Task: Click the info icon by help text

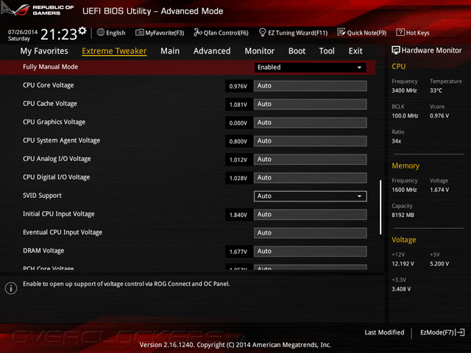Action: [11, 288]
